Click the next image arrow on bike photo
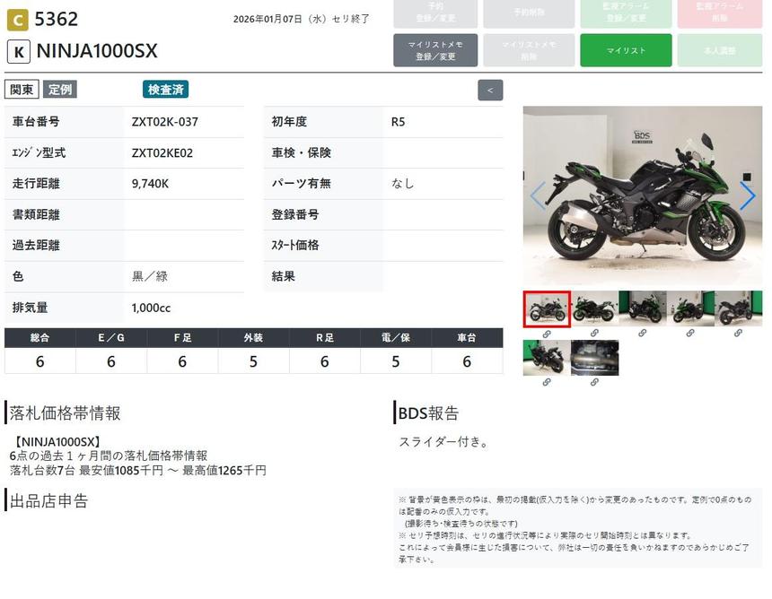 (x=747, y=195)
